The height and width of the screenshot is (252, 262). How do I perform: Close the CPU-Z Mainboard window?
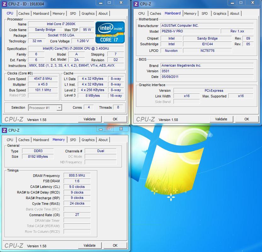click(x=253, y=3)
